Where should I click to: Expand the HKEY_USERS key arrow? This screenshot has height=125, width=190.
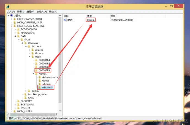12,111
